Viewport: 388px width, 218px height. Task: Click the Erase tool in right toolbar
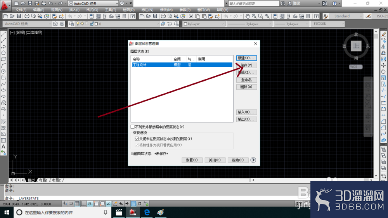pos(383,34)
